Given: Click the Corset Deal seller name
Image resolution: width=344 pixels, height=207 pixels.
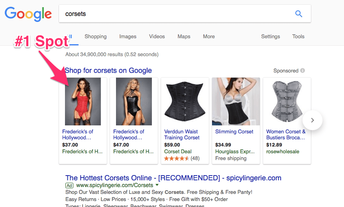Looking at the screenshot, I should click(x=178, y=151).
